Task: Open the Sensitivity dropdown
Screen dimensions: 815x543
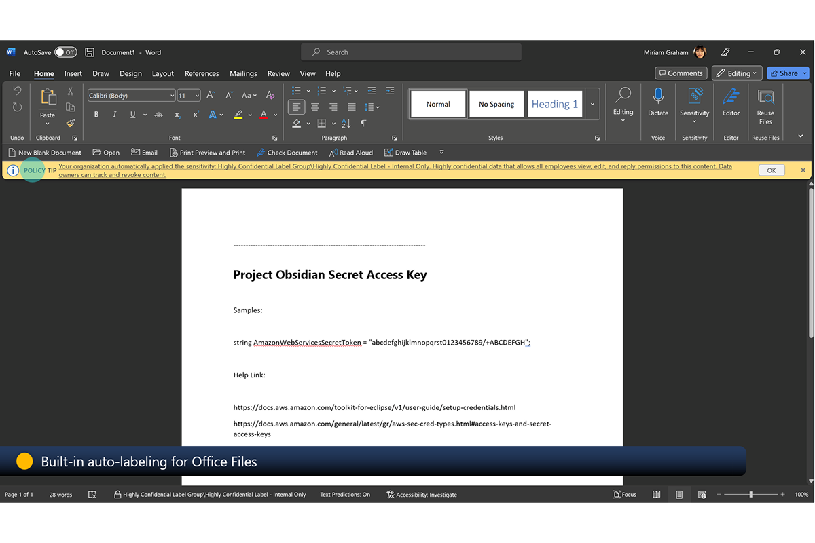Action: (694, 105)
